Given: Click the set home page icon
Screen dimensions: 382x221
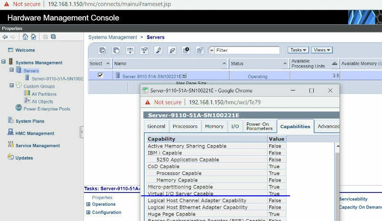Looking at the screenshot, I should (33, 37).
